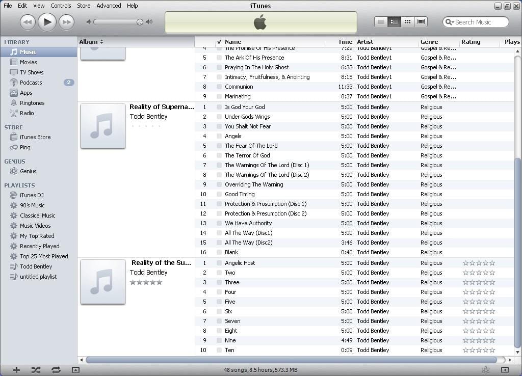Viewport: 522px width, 376px height.
Task: Open iTunes Store in sidebar
Action: [35, 137]
